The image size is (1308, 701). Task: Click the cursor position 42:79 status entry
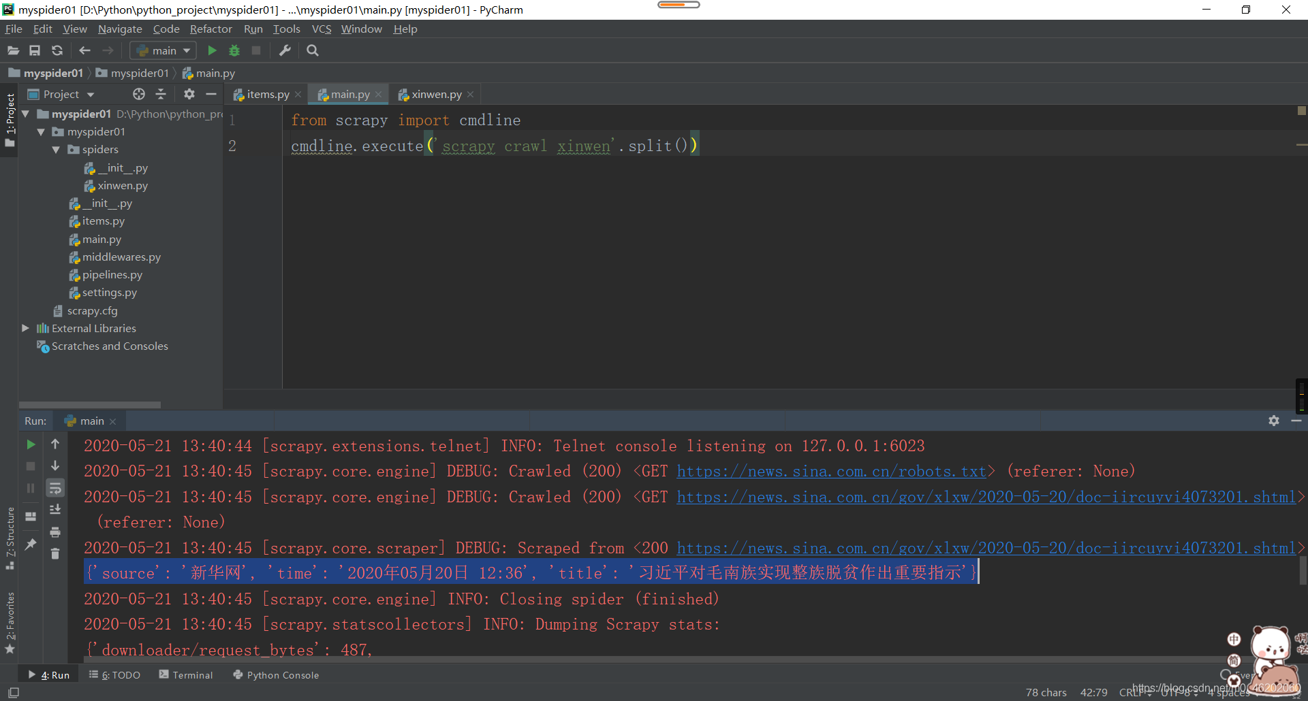(1093, 692)
